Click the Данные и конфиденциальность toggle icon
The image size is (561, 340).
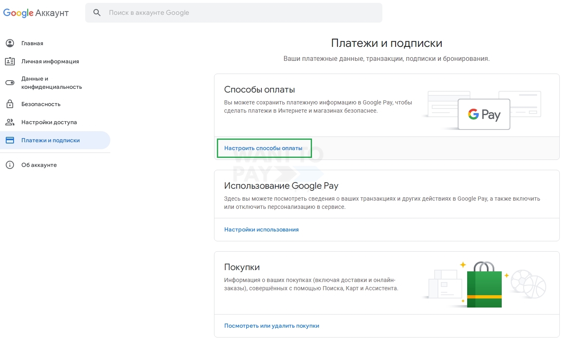tap(9, 83)
